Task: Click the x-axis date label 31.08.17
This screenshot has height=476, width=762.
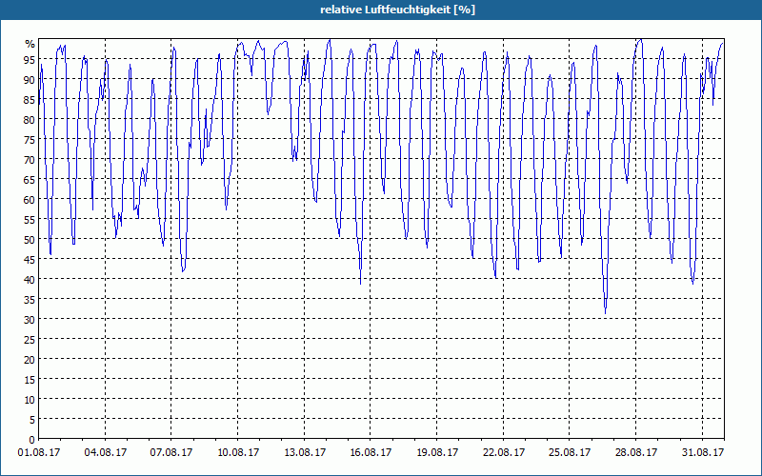Action: pyautogui.click(x=702, y=453)
